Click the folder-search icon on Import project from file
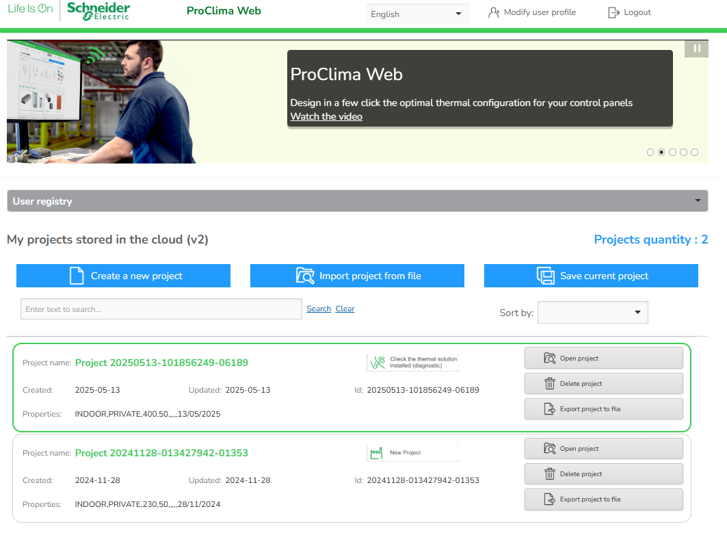This screenshot has width=727, height=535. click(x=305, y=276)
